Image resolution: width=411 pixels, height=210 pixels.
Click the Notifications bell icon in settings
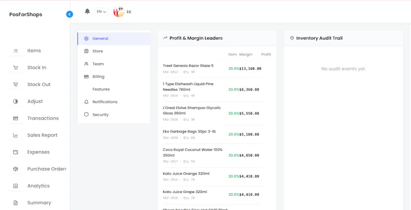[86, 102]
